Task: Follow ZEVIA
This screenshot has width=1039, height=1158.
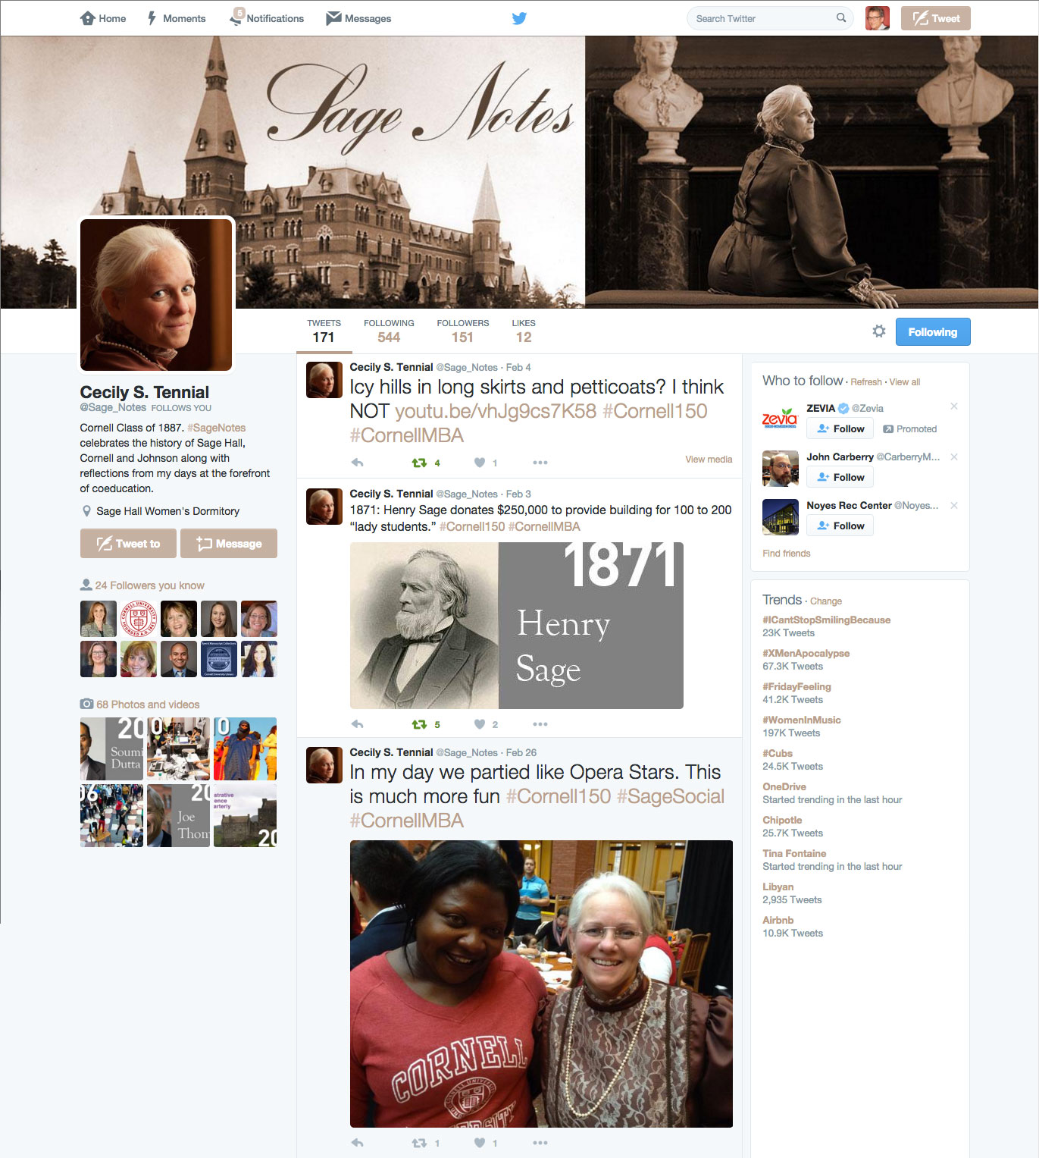Action: point(840,428)
